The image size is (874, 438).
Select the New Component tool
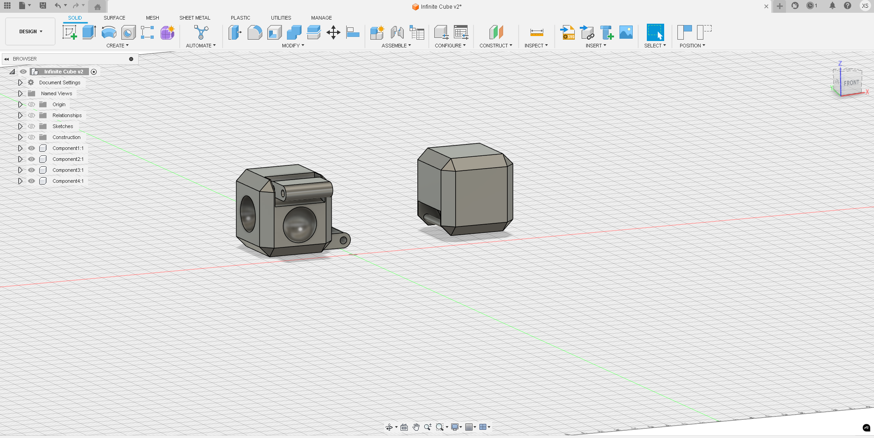point(377,32)
